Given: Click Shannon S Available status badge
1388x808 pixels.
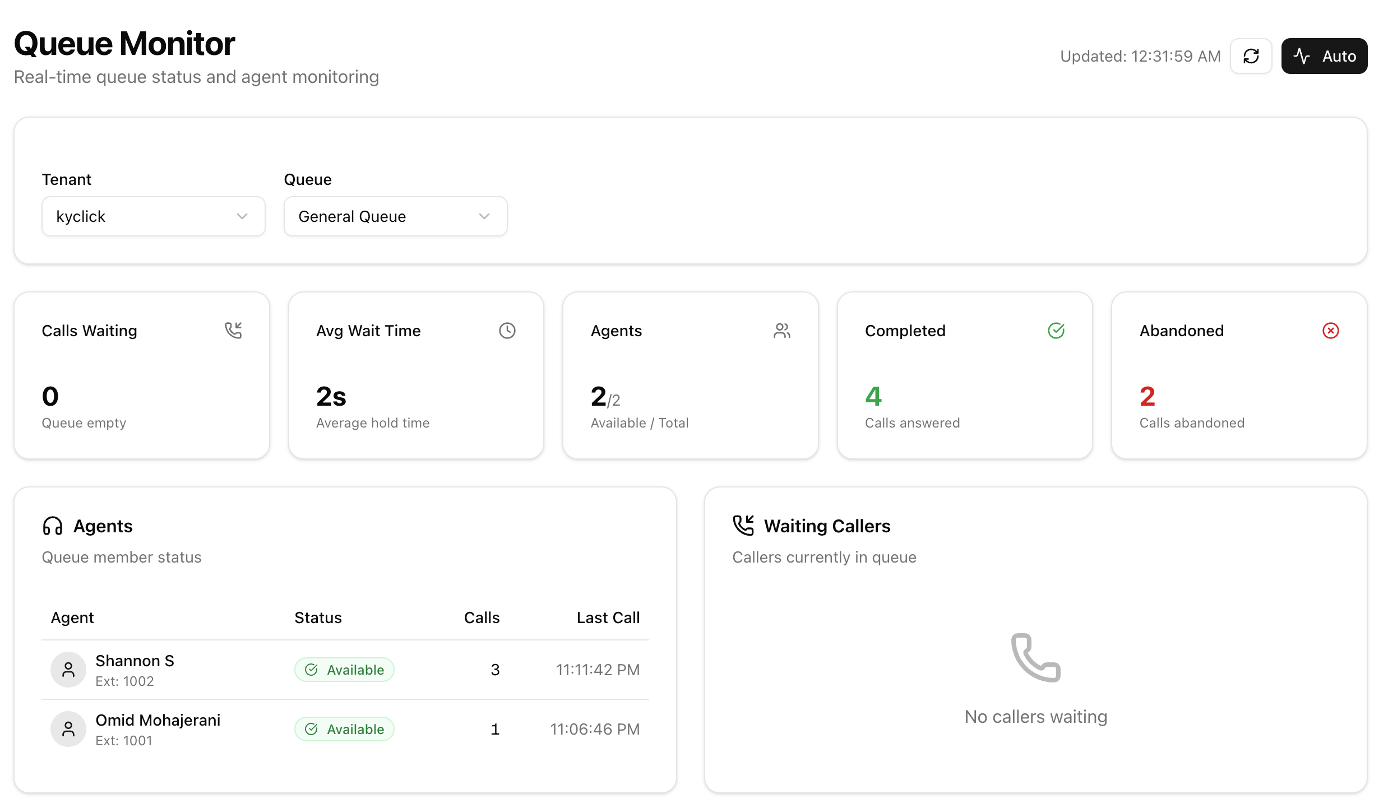Looking at the screenshot, I should click(344, 669).
